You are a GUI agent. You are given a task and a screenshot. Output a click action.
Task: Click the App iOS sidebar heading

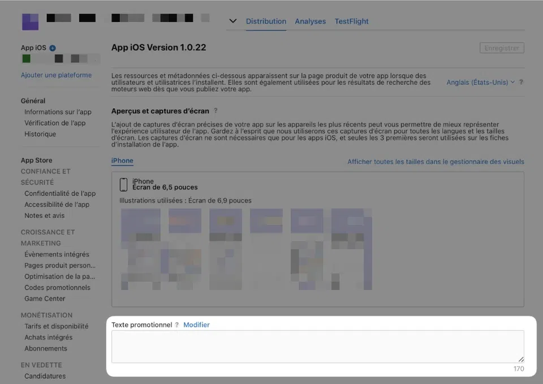[x=33, y=48]
